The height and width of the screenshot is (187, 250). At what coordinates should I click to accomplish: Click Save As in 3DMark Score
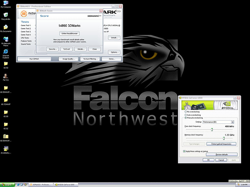[52, 49]
